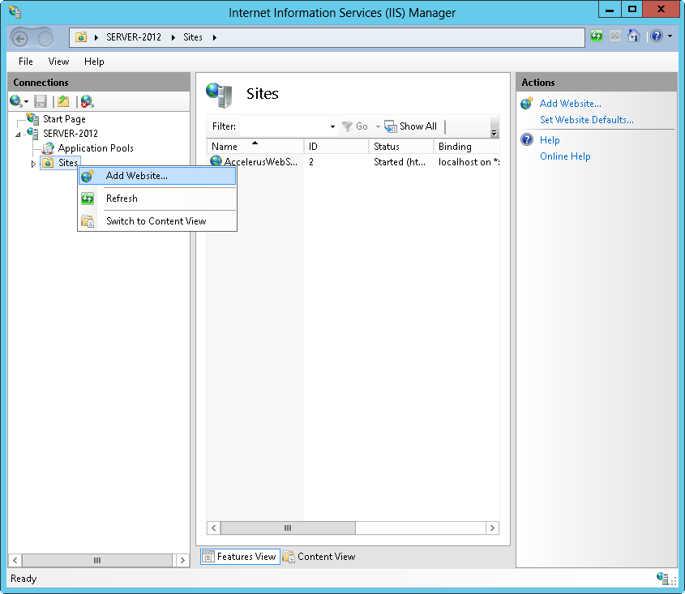
Task: Click the sites list horizontal scrollbar thumb
Action: pos(288,528)
